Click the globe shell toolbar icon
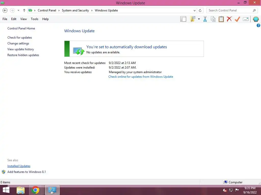This screenshot has height=195, width=261. click(256, 19)
